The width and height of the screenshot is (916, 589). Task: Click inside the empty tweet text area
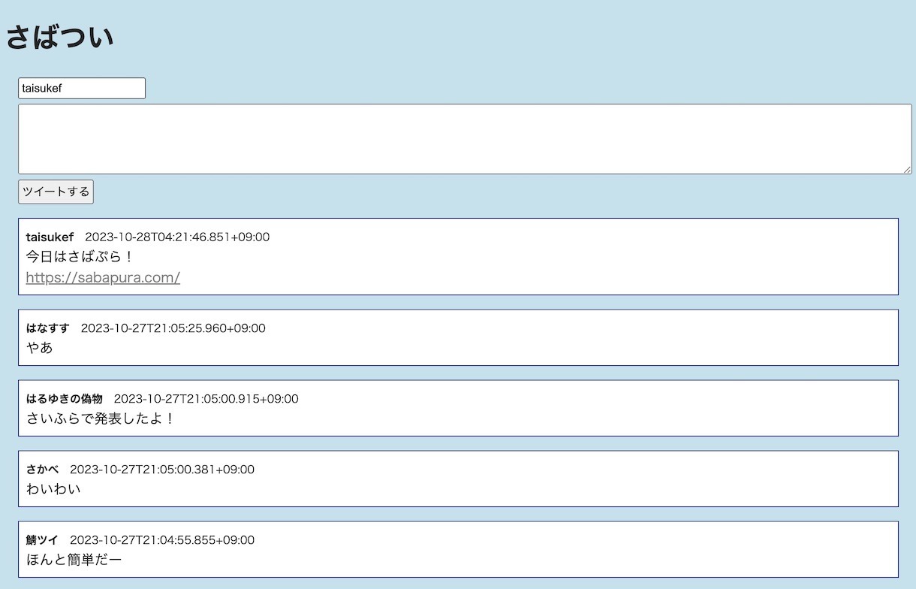pyautogui.click(x=464, y=139)
